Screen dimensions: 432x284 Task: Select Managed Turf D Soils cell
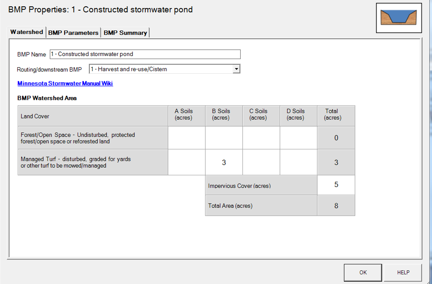(298, 163)
